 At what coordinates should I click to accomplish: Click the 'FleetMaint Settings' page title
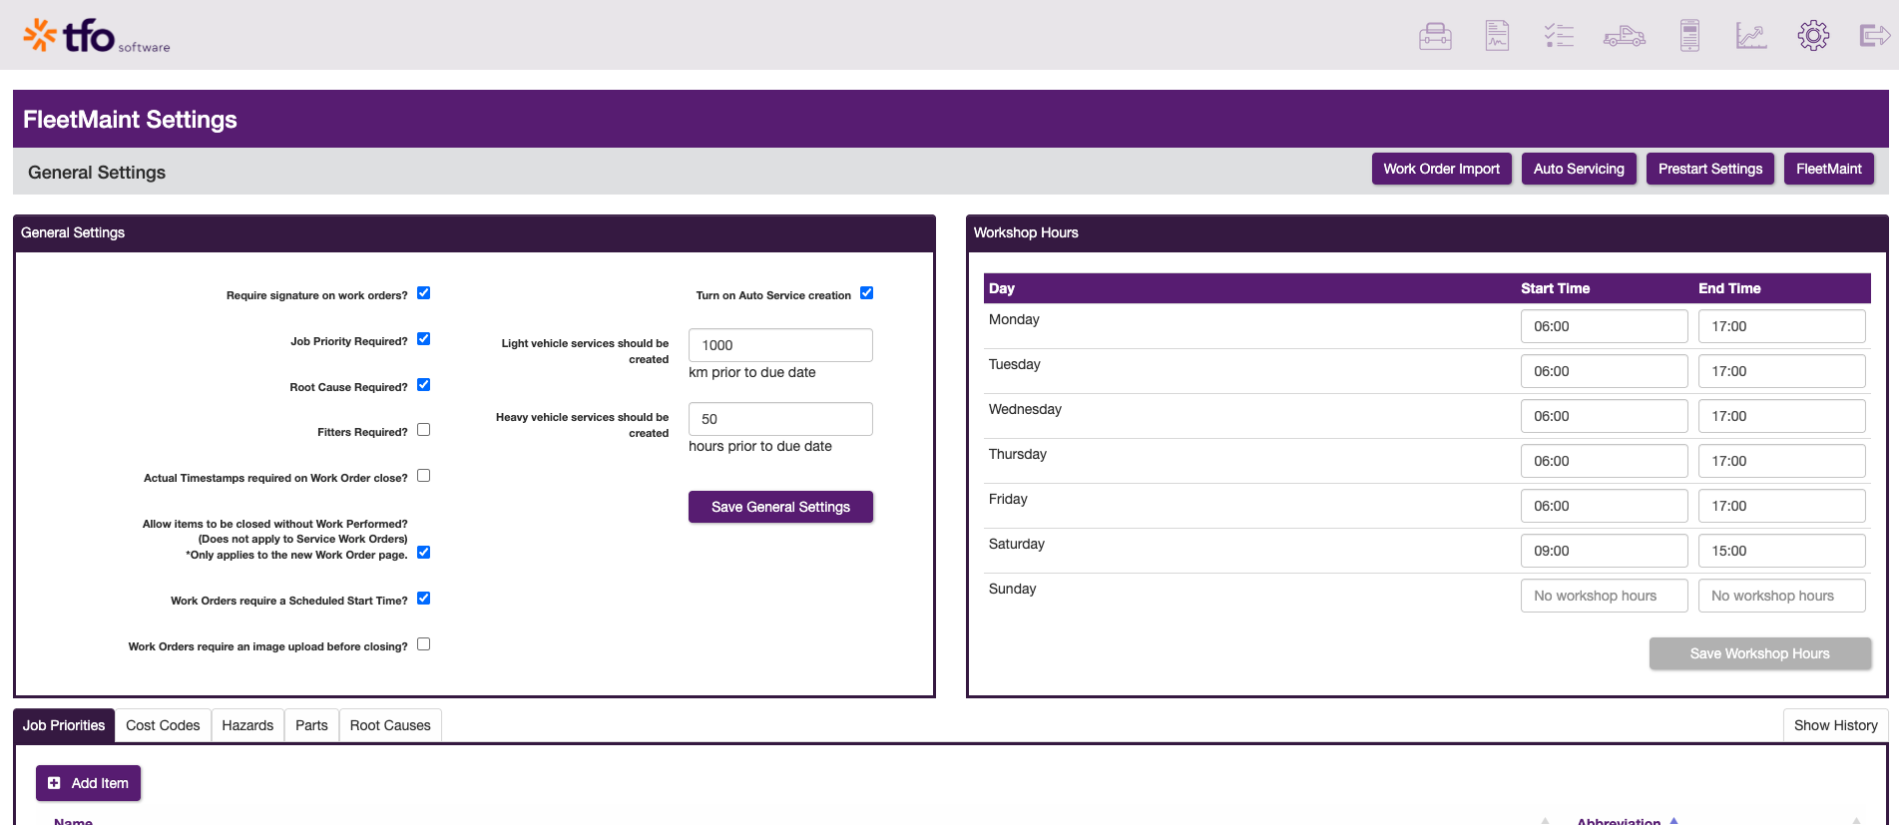pos(130,120)
